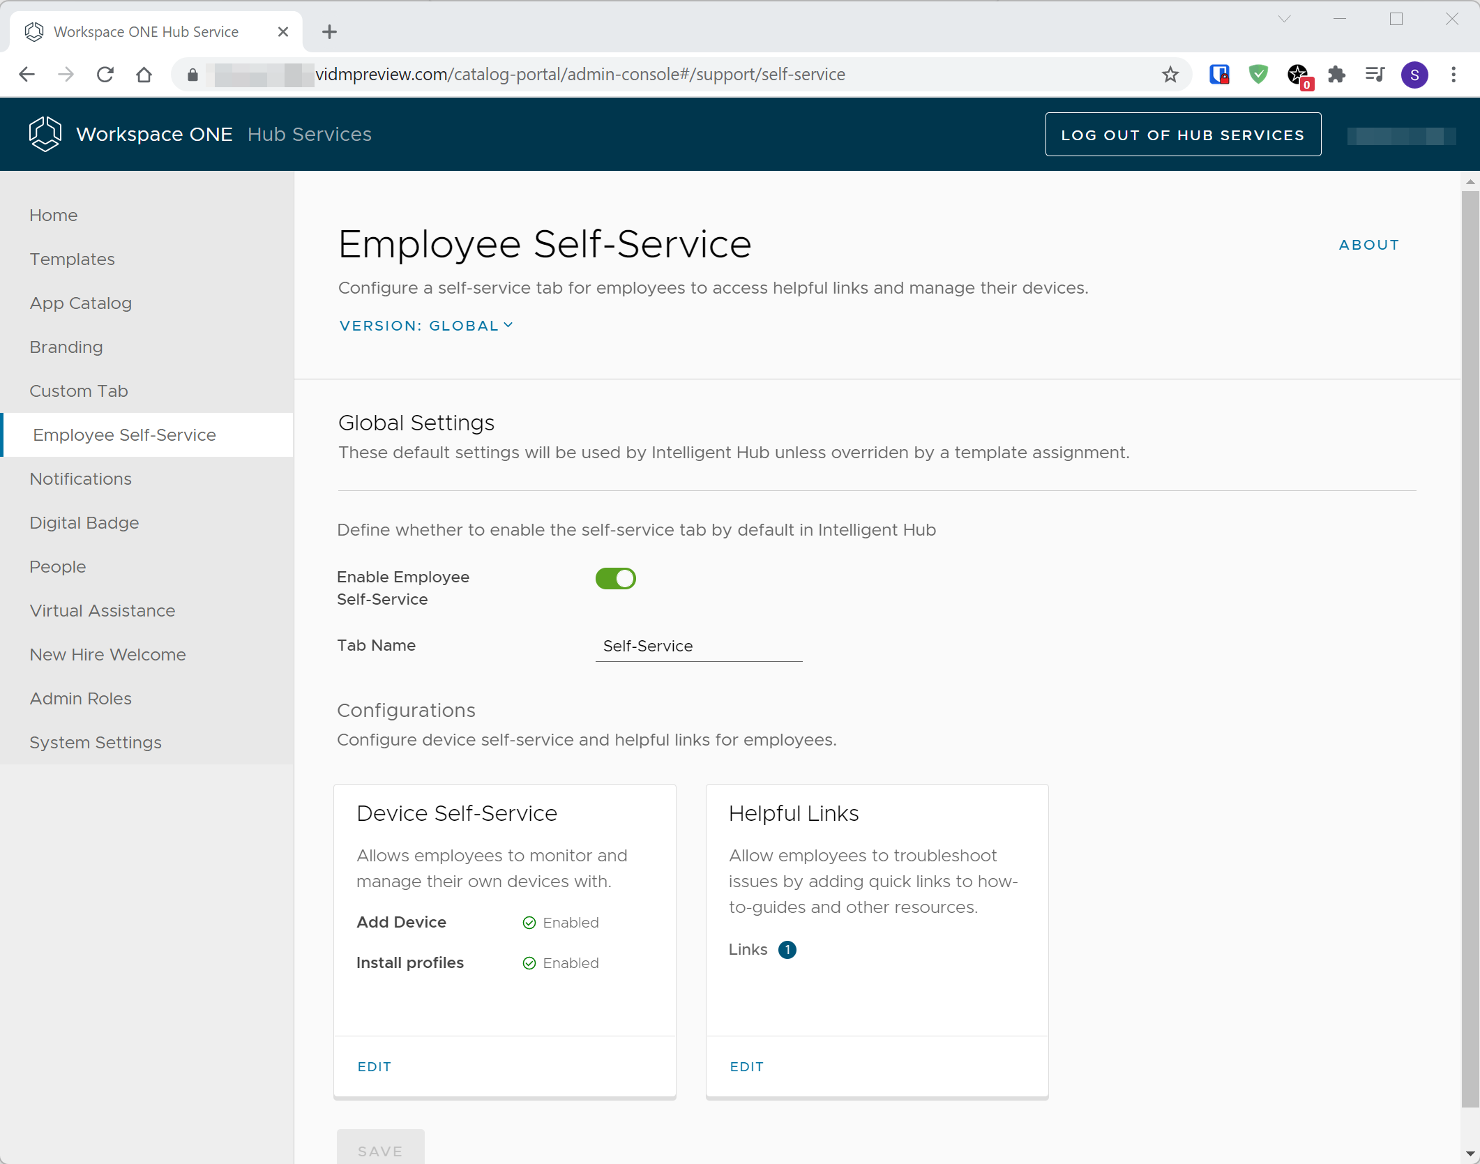Click the Tab Name input field
This screenshot has height=1164, width=1480.
pyautogui.click(x=699, y=647)
